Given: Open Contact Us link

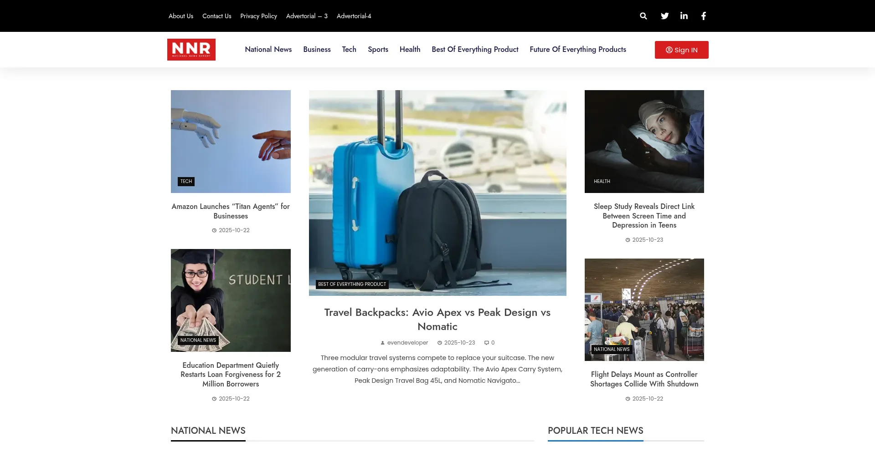Looking at the screenshot, I should (217, 16).
